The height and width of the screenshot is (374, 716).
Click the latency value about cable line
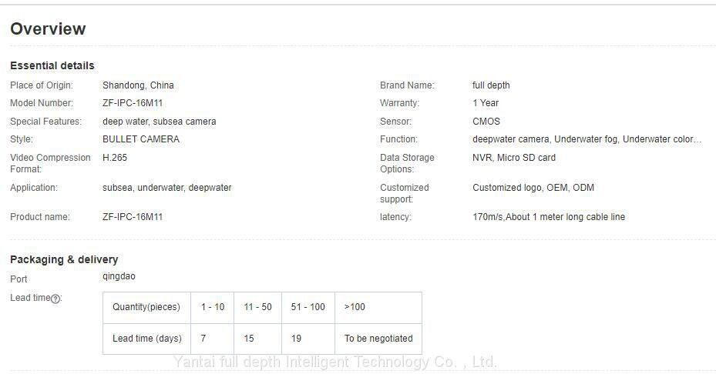click(x=549, y=217)
